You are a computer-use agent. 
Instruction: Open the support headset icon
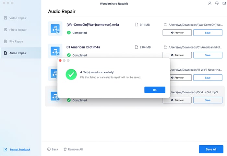coord(217,3)
